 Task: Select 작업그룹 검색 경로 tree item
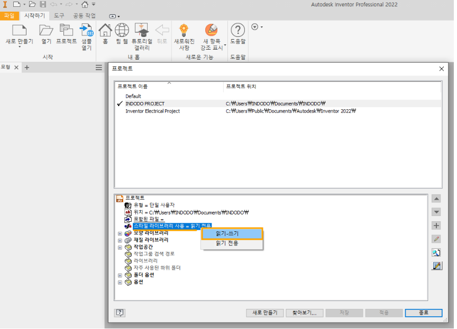tap(154, 253)
